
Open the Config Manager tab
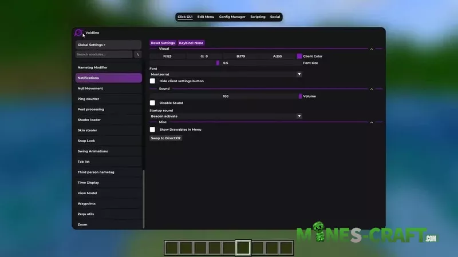232,17
